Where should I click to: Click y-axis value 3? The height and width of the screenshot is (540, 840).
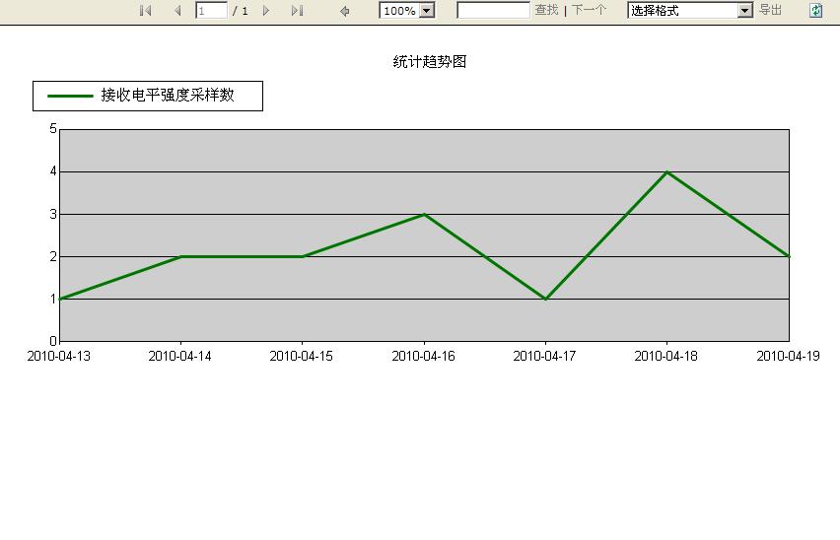click(53, 214)
